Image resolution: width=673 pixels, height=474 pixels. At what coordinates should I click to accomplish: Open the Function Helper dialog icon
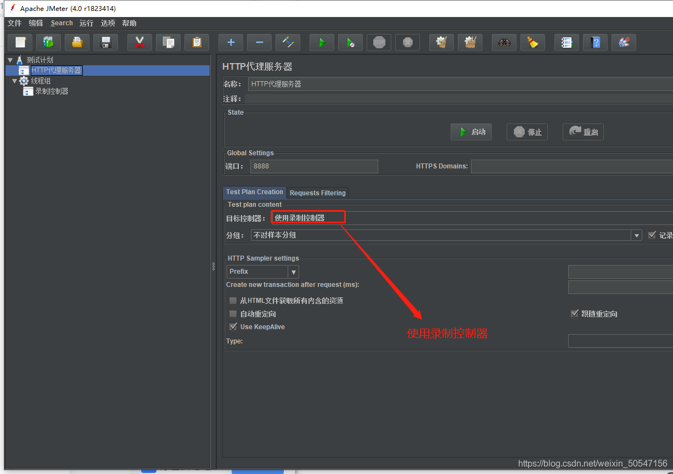(567, 42)
